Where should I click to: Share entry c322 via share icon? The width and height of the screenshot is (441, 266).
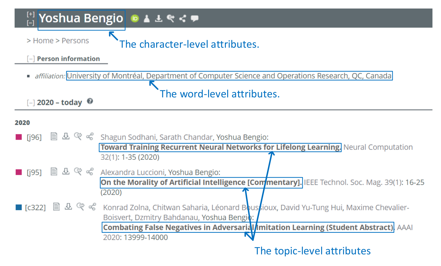pos(92,207)
